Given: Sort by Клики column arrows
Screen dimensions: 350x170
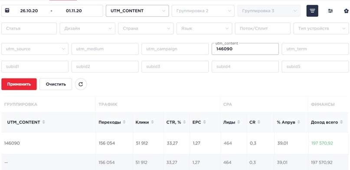Looking at the screenshot, I should click(x=152, y=122).
